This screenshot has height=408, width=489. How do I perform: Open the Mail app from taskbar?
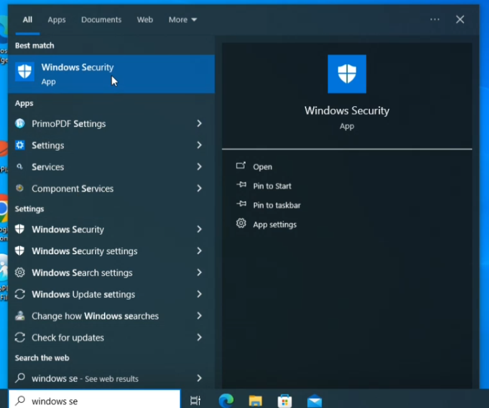(314, 401)
